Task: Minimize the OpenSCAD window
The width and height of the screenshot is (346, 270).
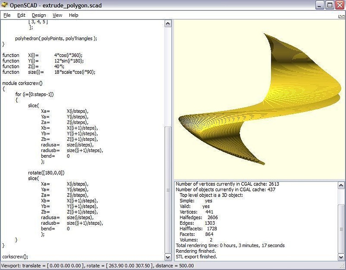Action: coord(319,5)
